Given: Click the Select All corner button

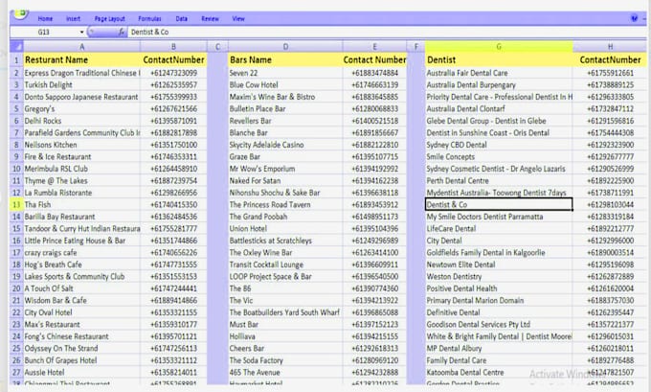Looking at the screenshot, I should [16, 46].
